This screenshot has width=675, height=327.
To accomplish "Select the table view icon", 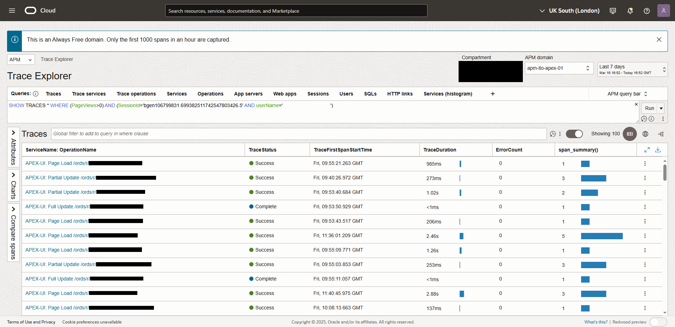I will tap(630, 134).
